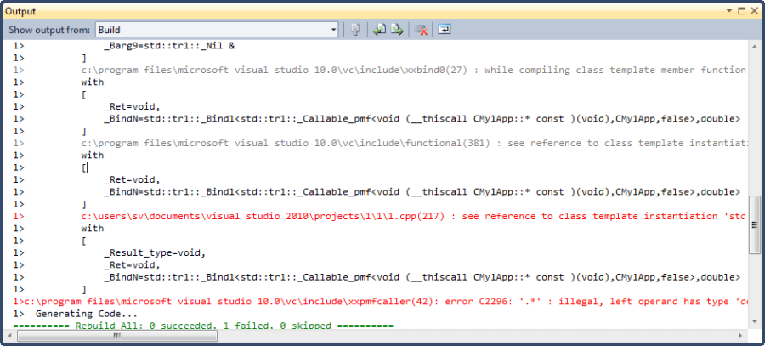Click the '_Barg9=std::tr1::_Nil &' line

coord(169,45)
